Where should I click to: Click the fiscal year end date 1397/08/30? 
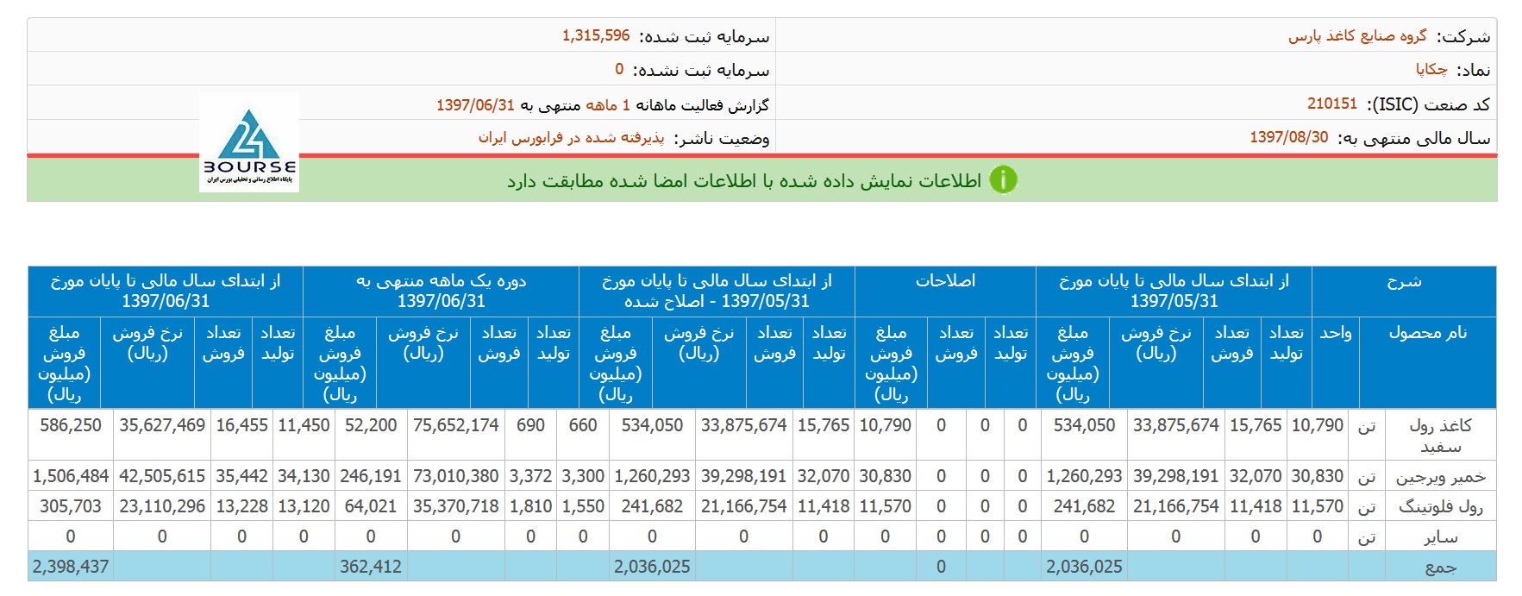tap(1289, 137)
